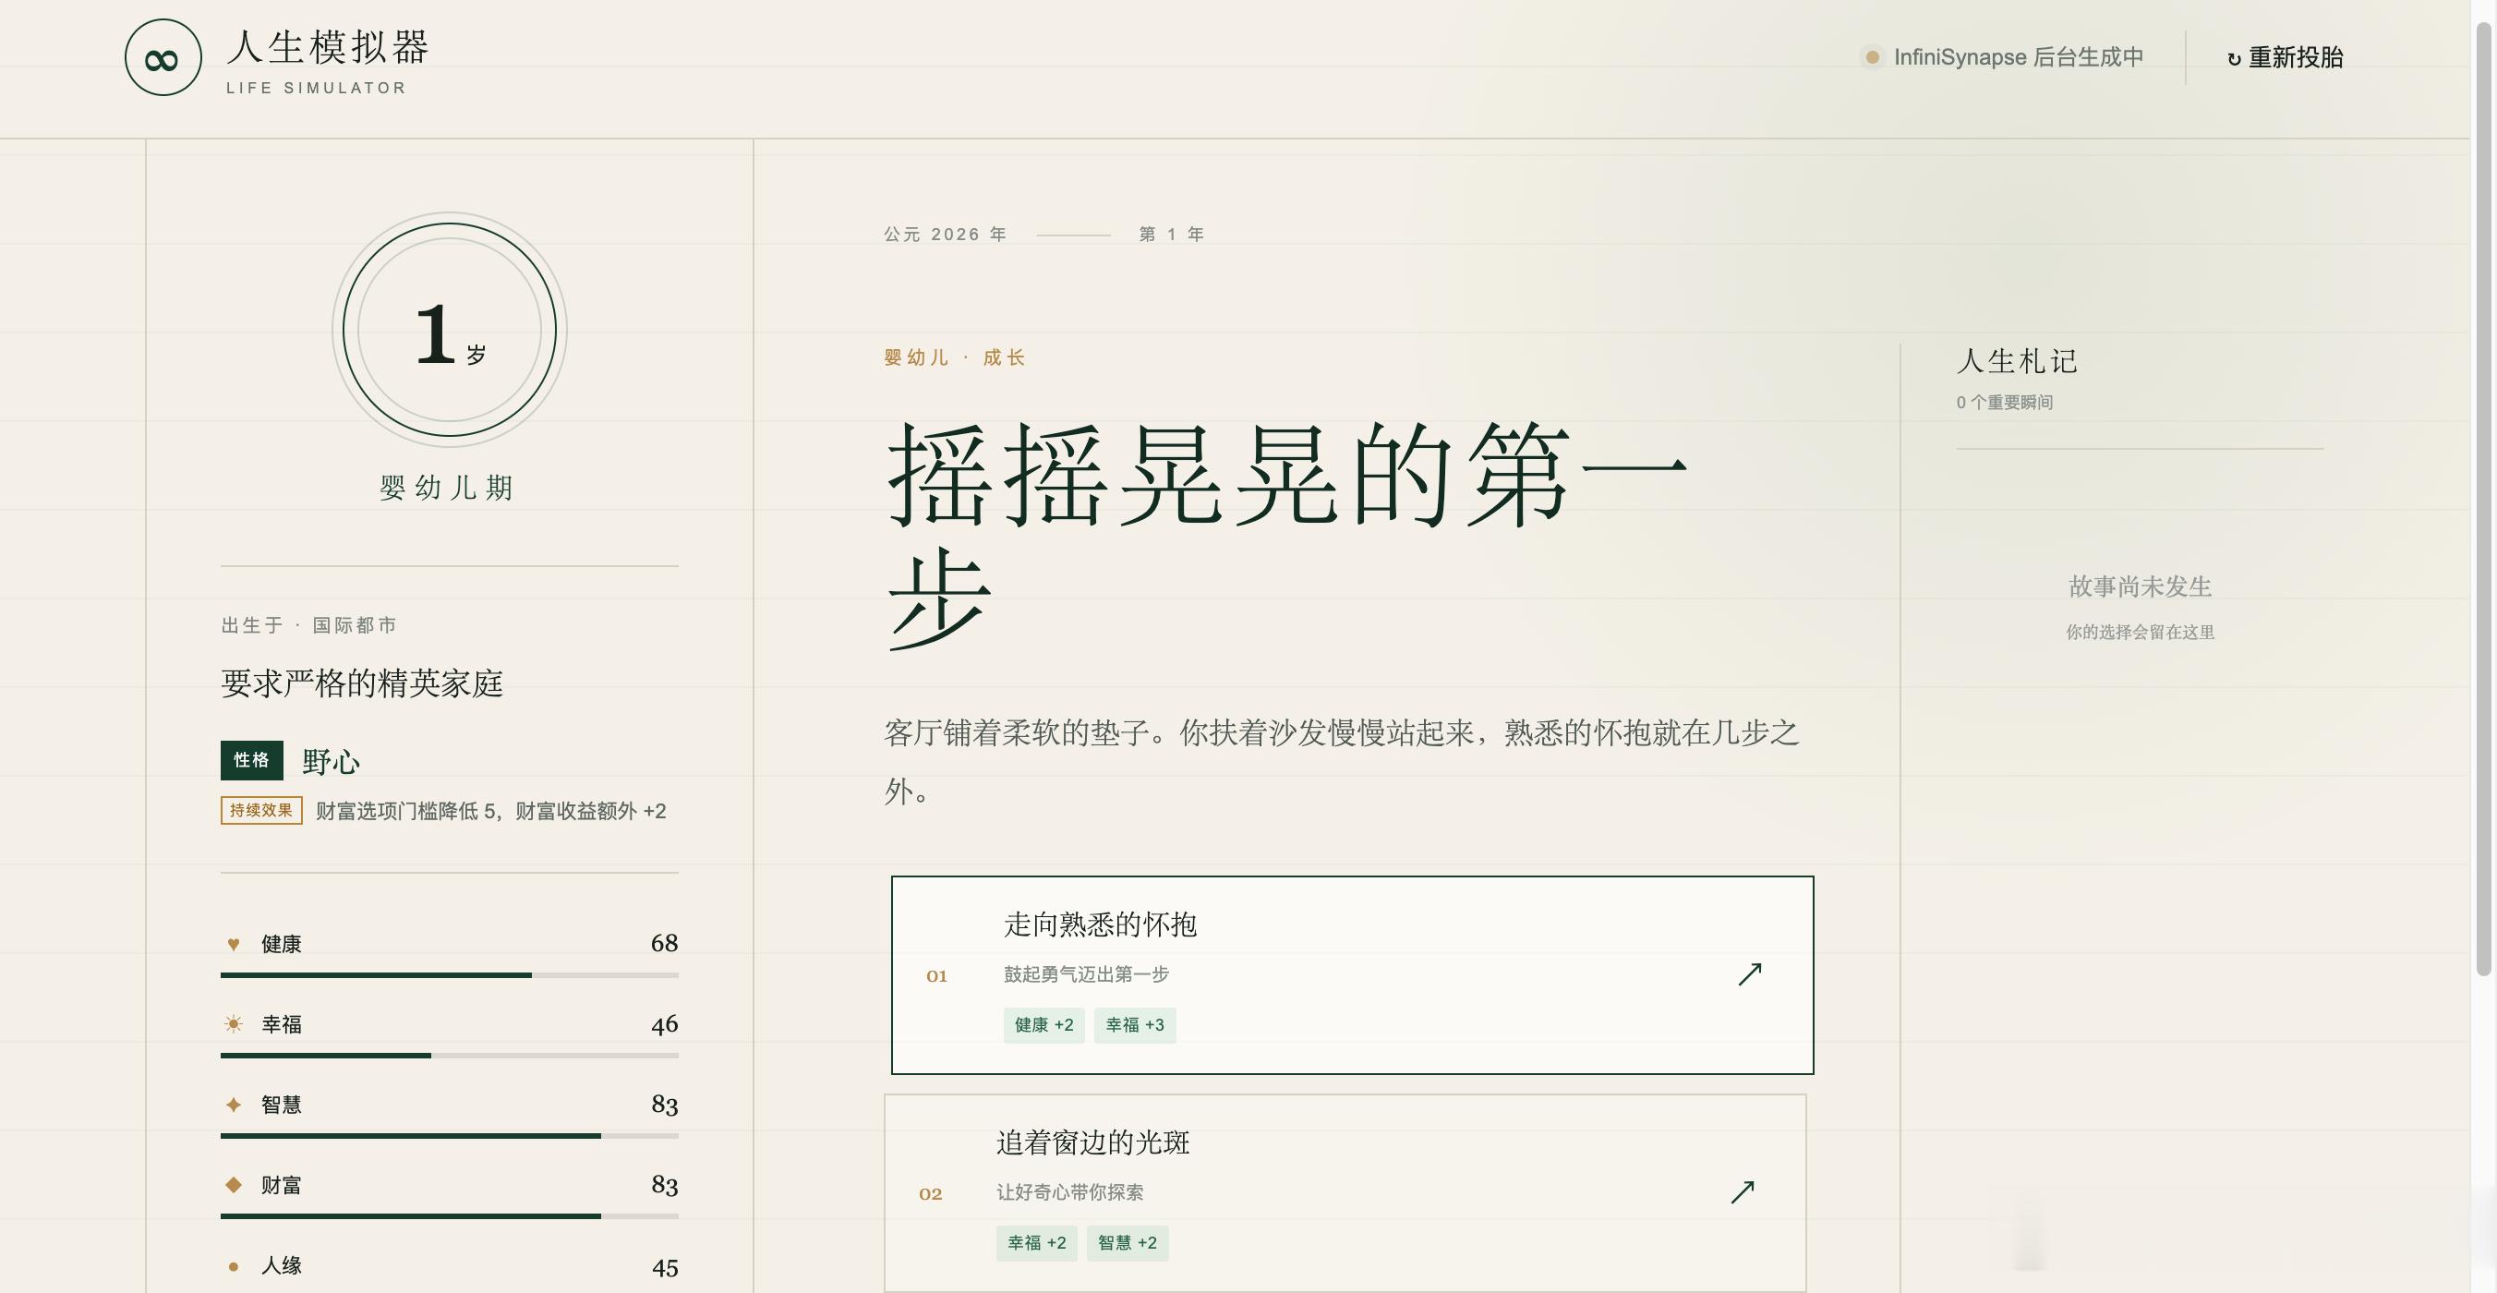This screenshot has height=1293, width=2497.
Task: Click the 人生札记 panel heading
Action: (x=2017, y=361)
